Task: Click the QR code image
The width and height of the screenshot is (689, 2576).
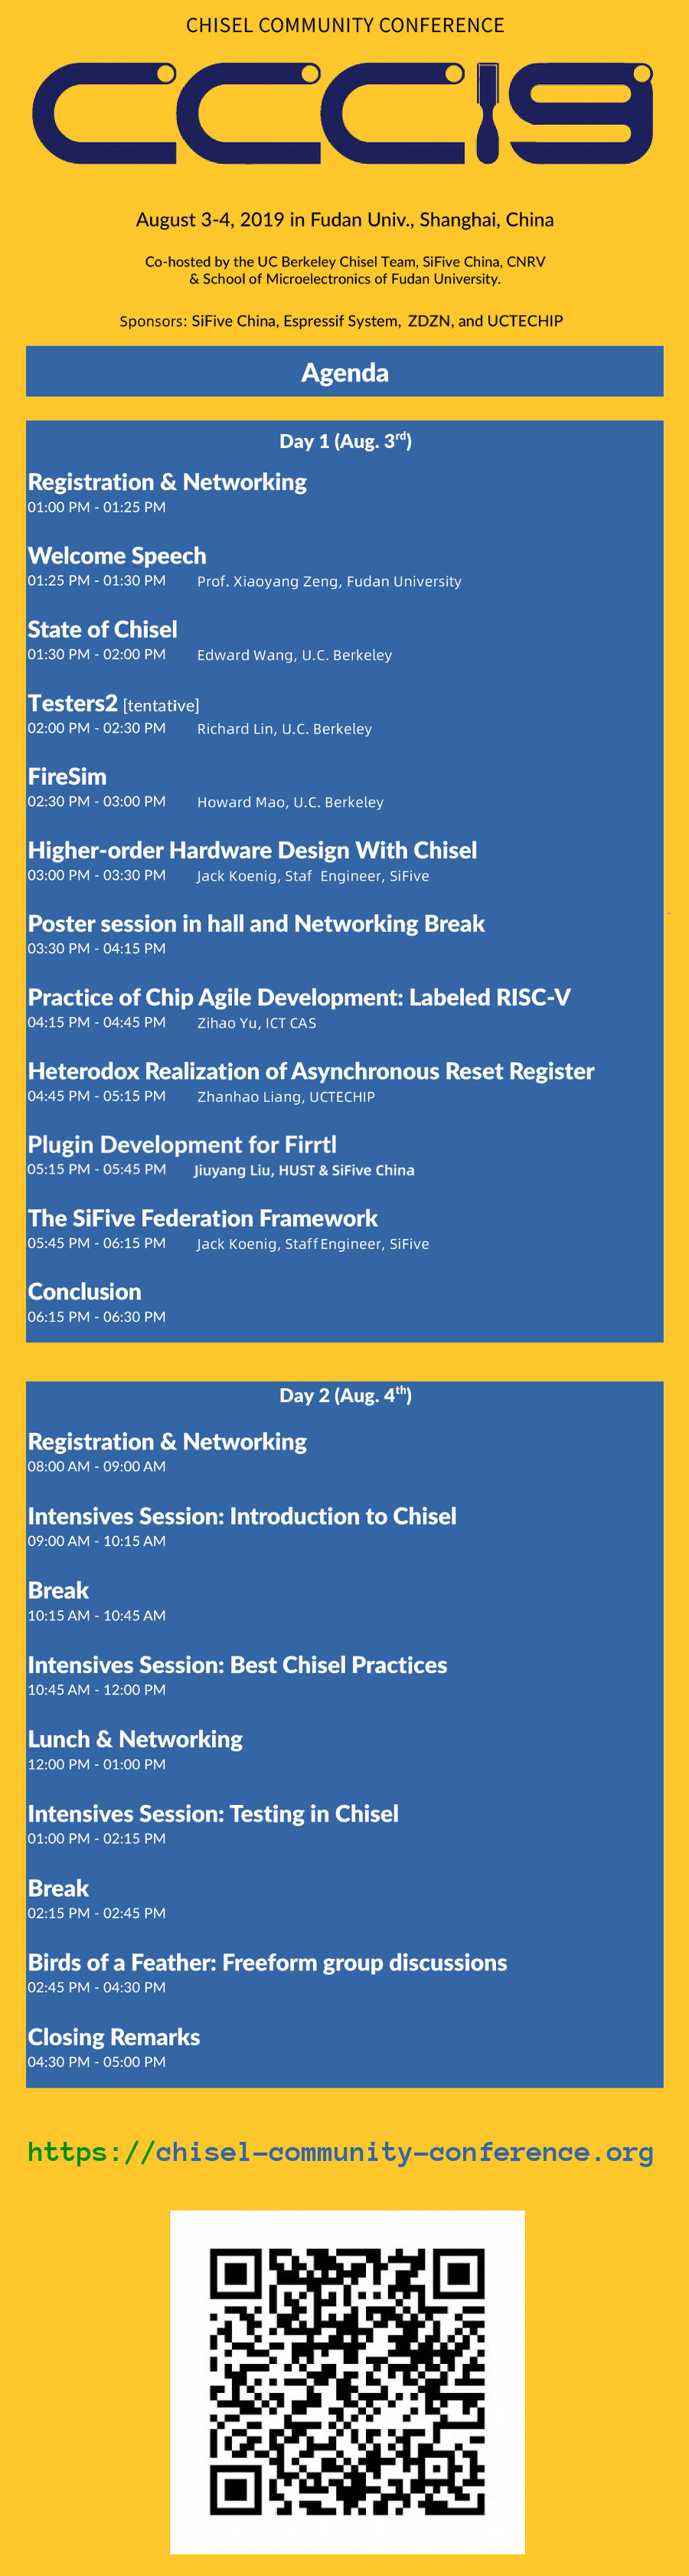Action: (347, 2381)
